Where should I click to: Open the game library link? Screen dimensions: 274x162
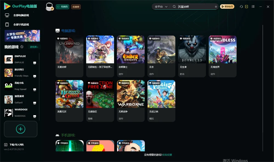(34, 47)
